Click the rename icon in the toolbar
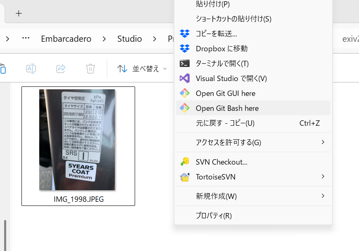The width and height of the screenshot is (359, 251). point(31,69)
